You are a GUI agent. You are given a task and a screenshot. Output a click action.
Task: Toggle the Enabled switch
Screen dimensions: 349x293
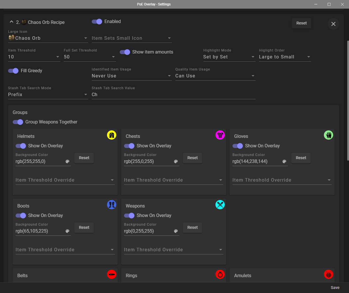coord(97,22)
